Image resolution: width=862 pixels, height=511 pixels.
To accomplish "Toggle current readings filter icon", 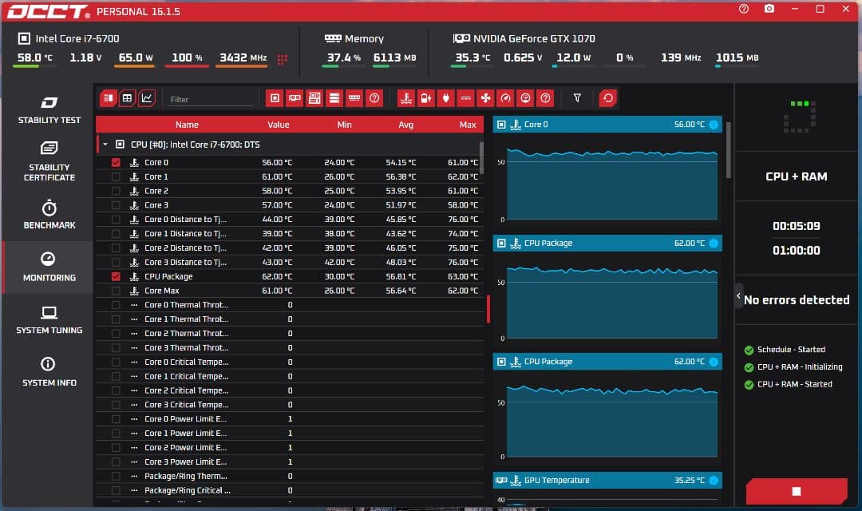I will click(465, 98).
